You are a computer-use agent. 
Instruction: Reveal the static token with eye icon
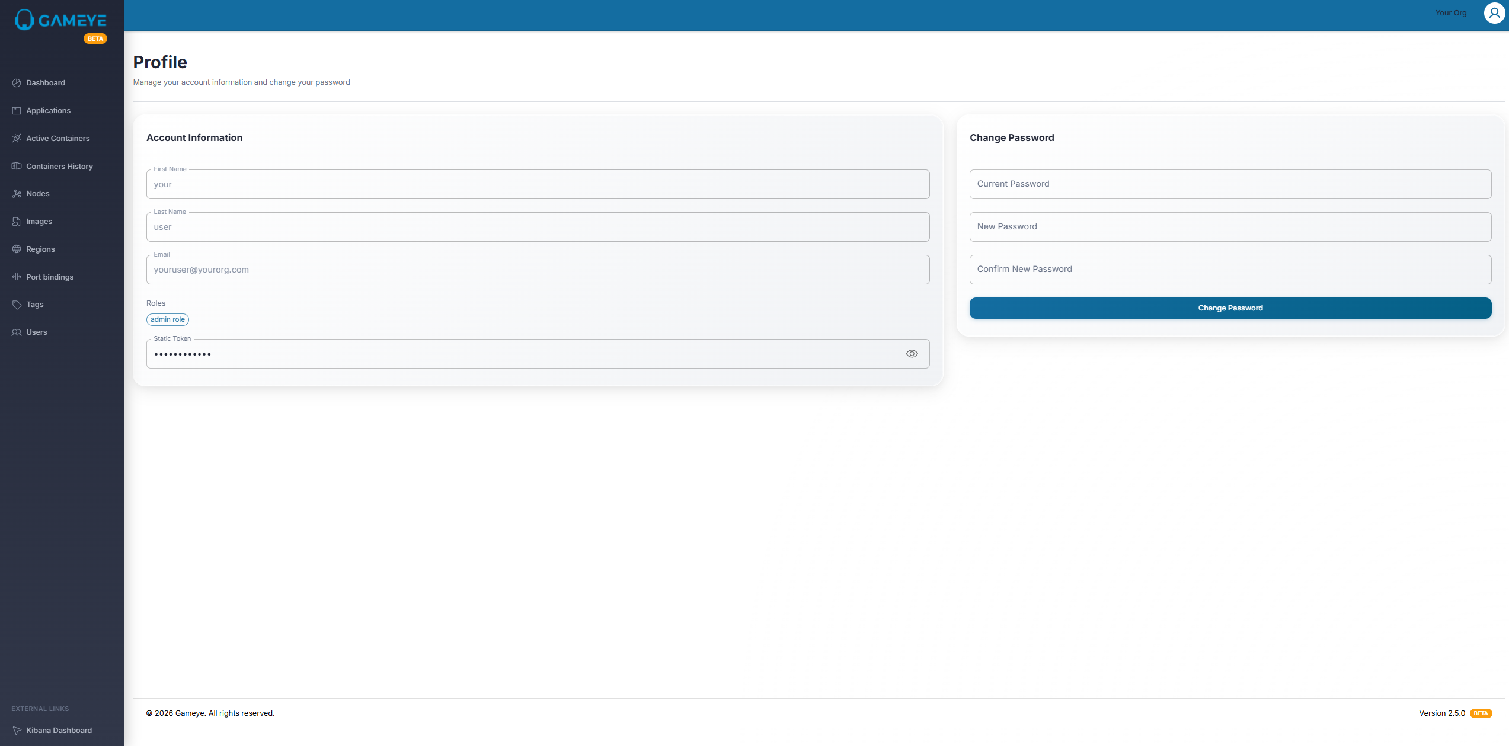click(x=912, y=354)
